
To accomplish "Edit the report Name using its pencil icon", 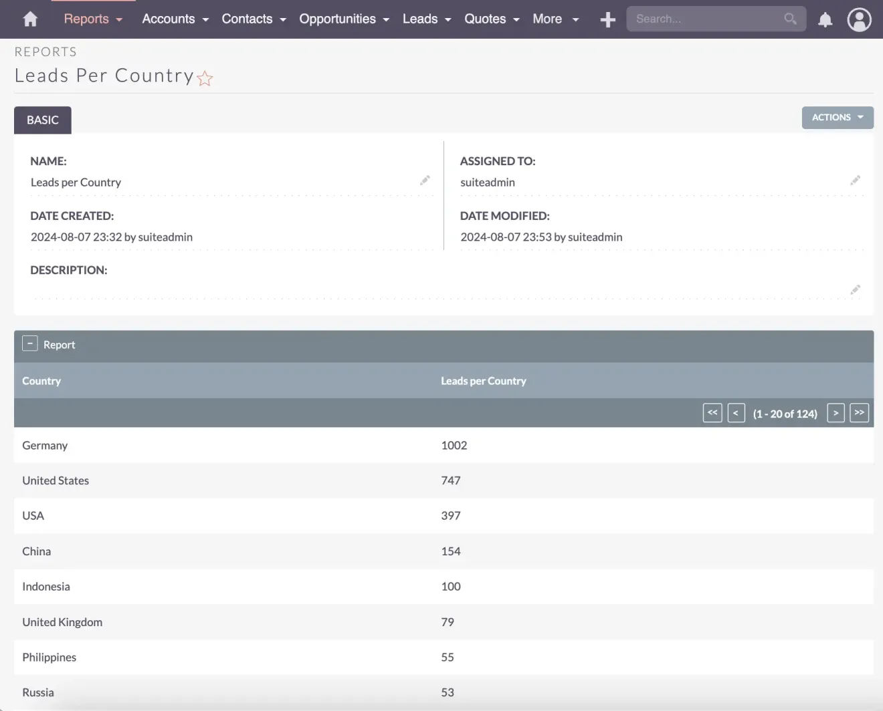I will tap(425, 180).
